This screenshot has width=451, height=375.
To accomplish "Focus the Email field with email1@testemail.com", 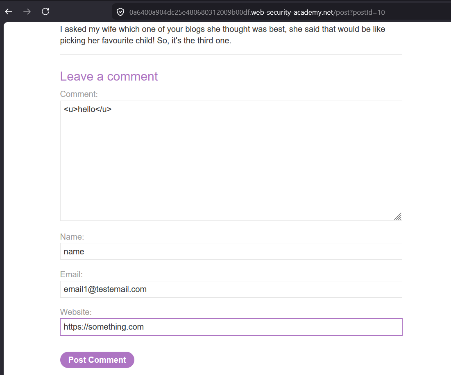I will pos(231,289).
